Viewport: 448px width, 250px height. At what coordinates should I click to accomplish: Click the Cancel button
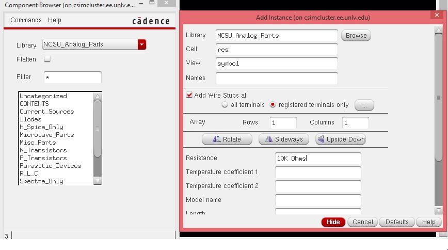362,222
